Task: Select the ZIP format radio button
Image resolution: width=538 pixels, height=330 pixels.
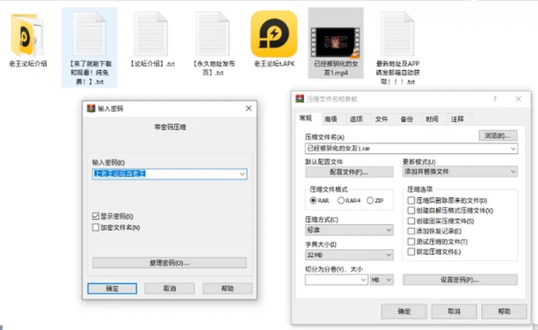Action: pyautogui.click(x=370, y=201)
